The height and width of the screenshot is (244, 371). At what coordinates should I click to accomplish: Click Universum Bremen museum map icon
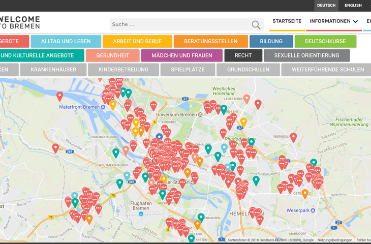200,114
